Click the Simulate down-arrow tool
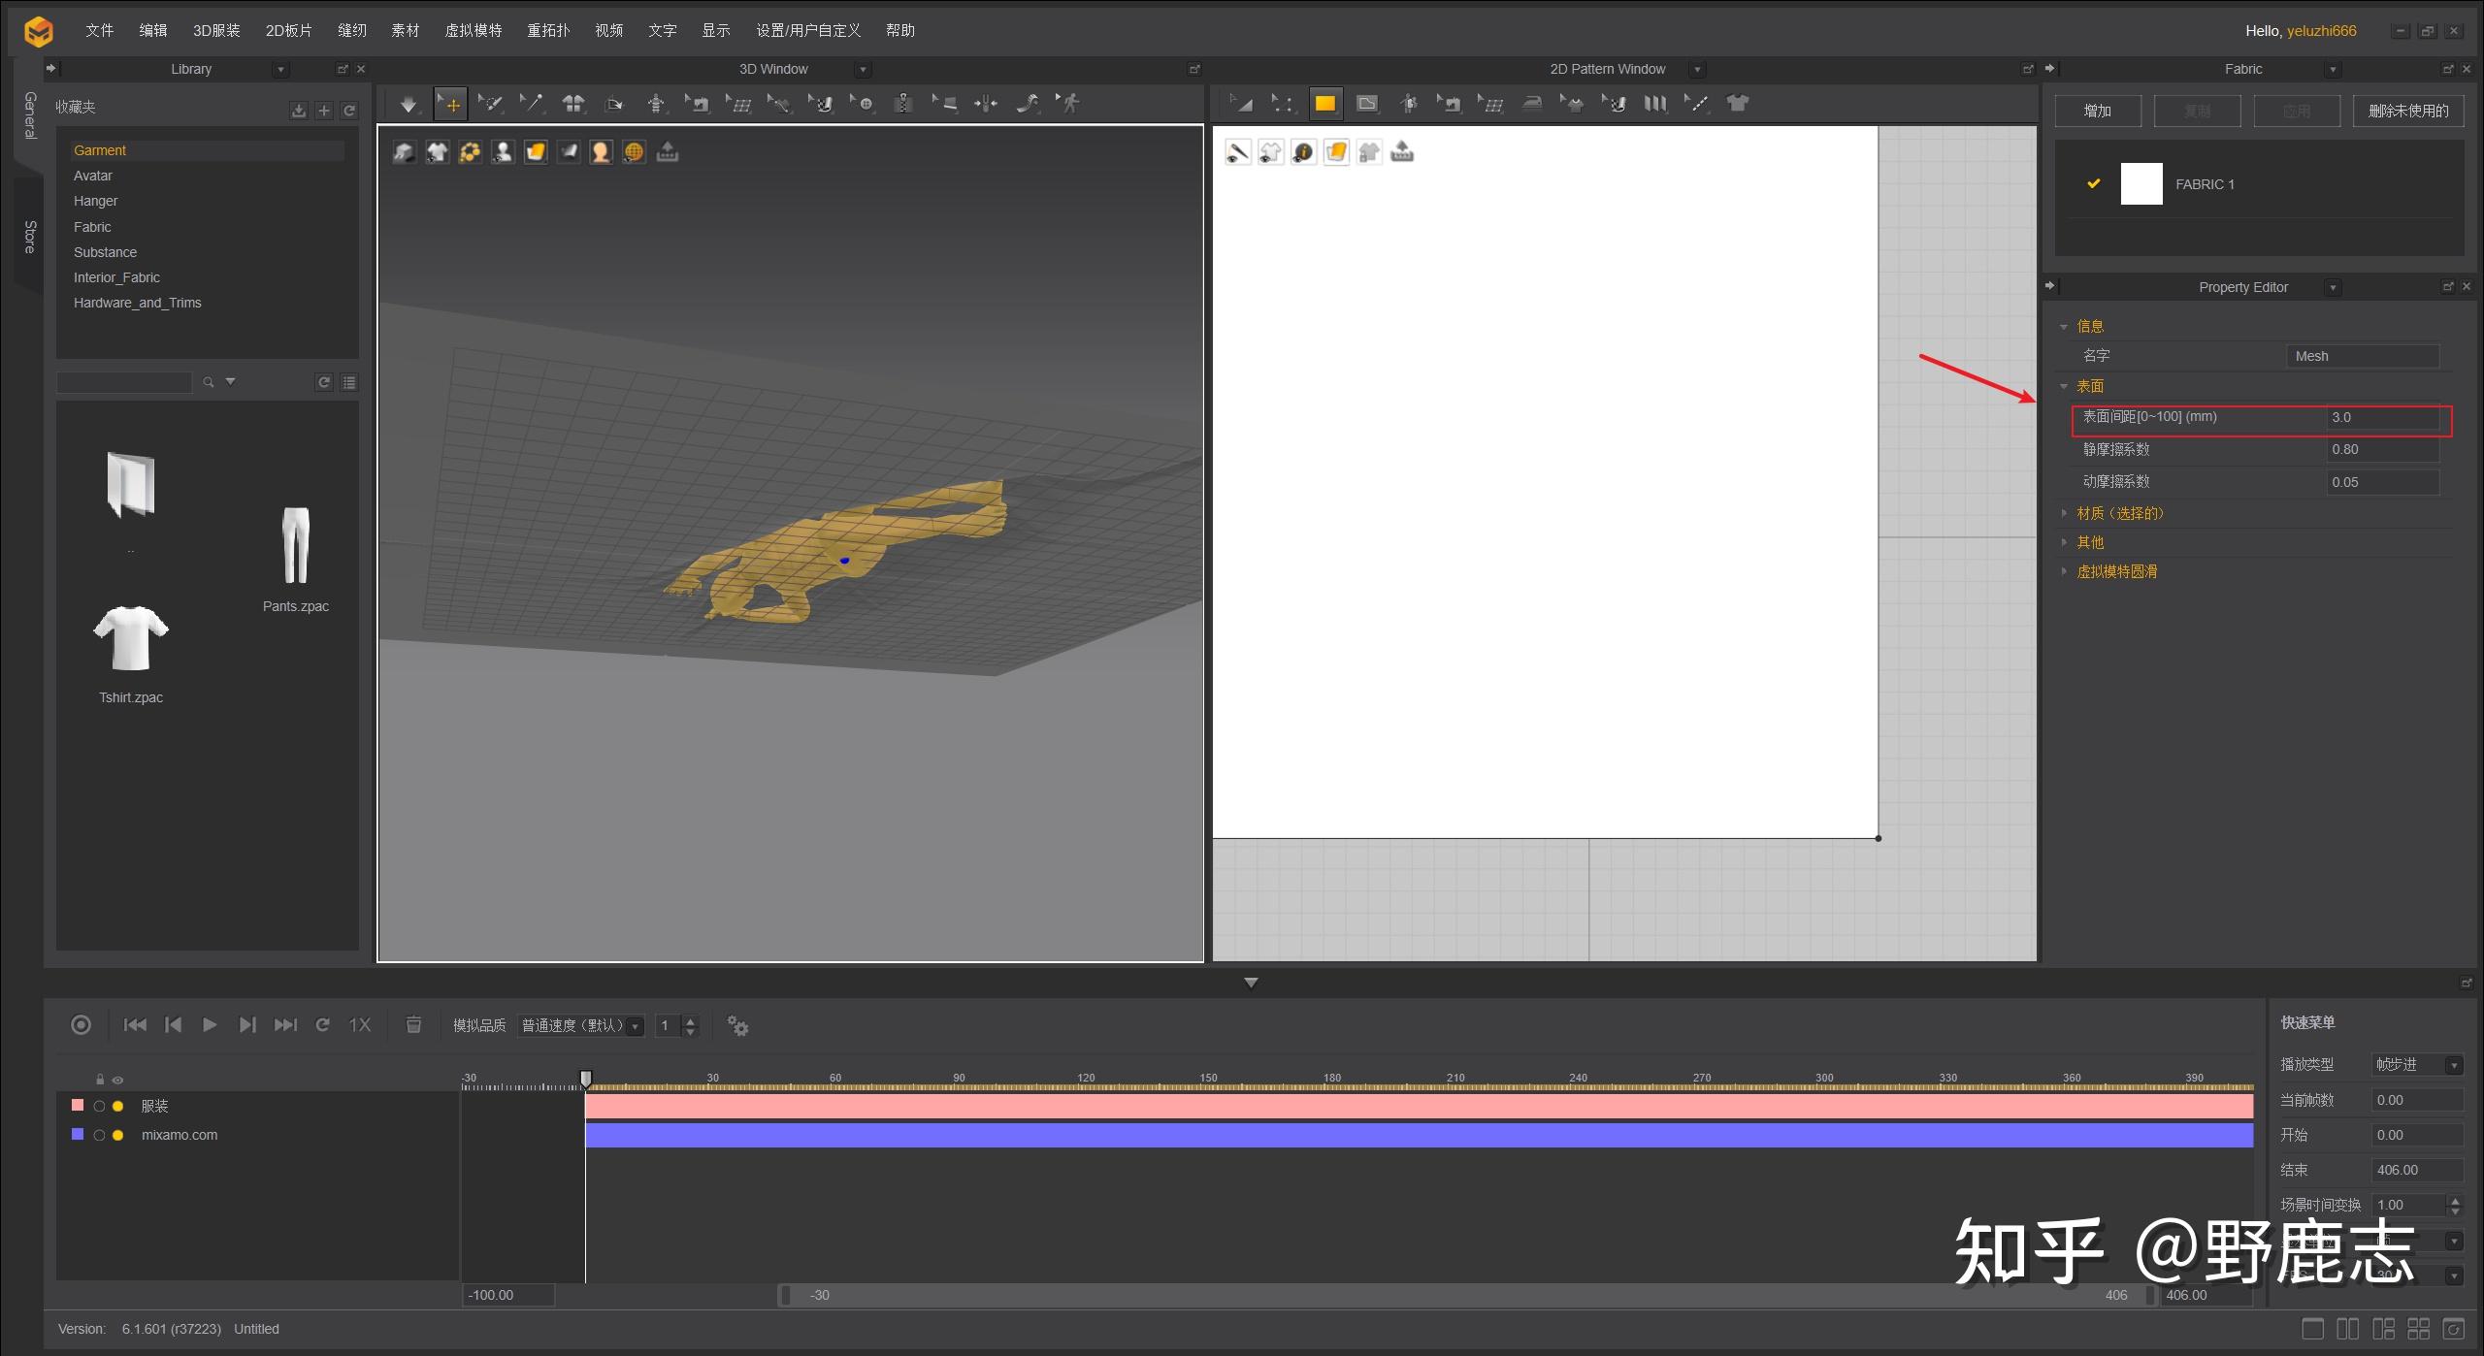This screenshot has width=2484, height=1356. [409, 104]
